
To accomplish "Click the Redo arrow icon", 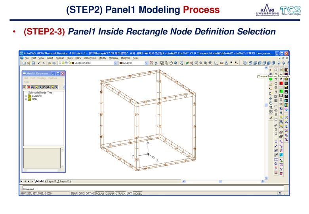I will point(43,63).
